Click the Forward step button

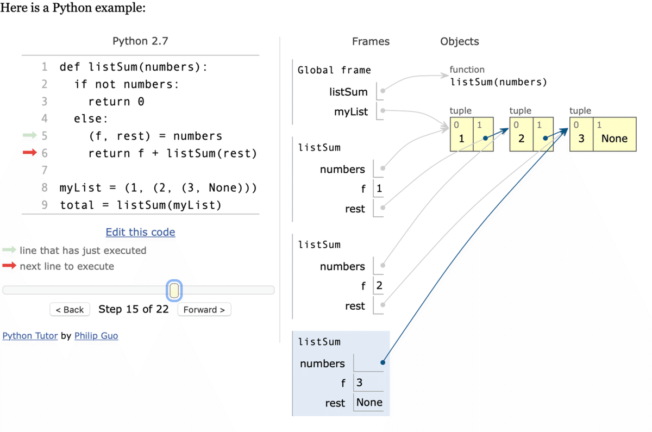(x=204, y=310)
